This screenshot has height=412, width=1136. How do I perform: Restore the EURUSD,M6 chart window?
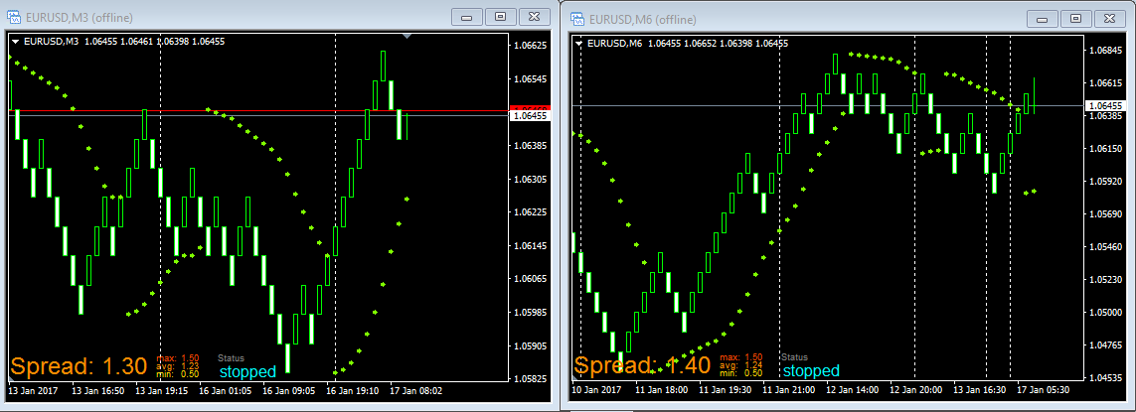click(x=1075, y=18)
